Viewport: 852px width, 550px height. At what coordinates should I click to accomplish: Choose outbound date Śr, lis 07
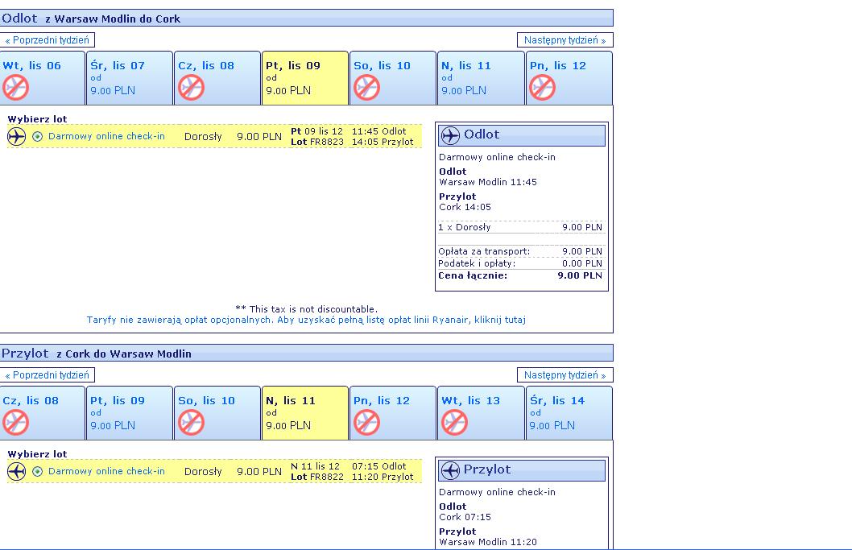[130, 78]
